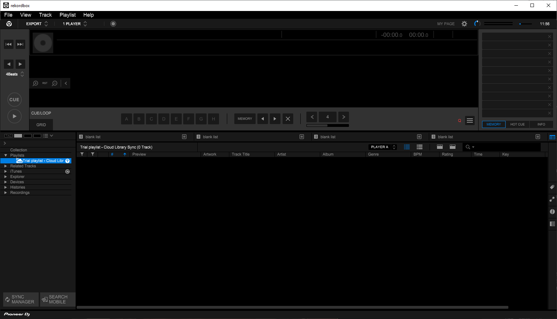The image size is (557, 319).
Task: Switch to the HOT CUE tab
Action: pos(517,124)
